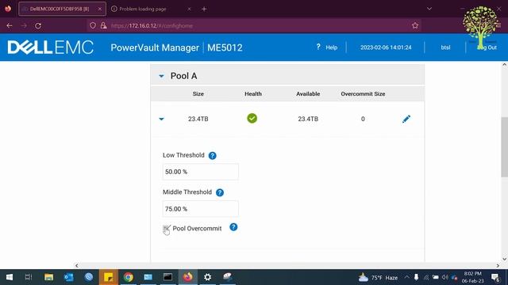Viewport: 508px width, 285px height.
Task: Click the green health status checkmark
Action: (x=252, y=118)
